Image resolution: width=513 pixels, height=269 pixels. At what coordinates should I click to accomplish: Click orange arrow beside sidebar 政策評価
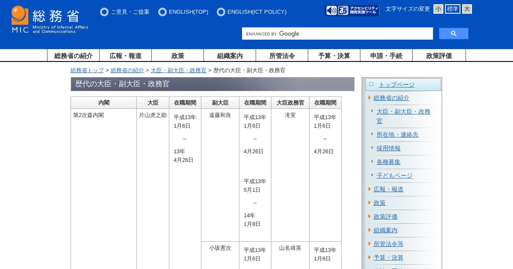pyautogui.click(x=370, y=216)
